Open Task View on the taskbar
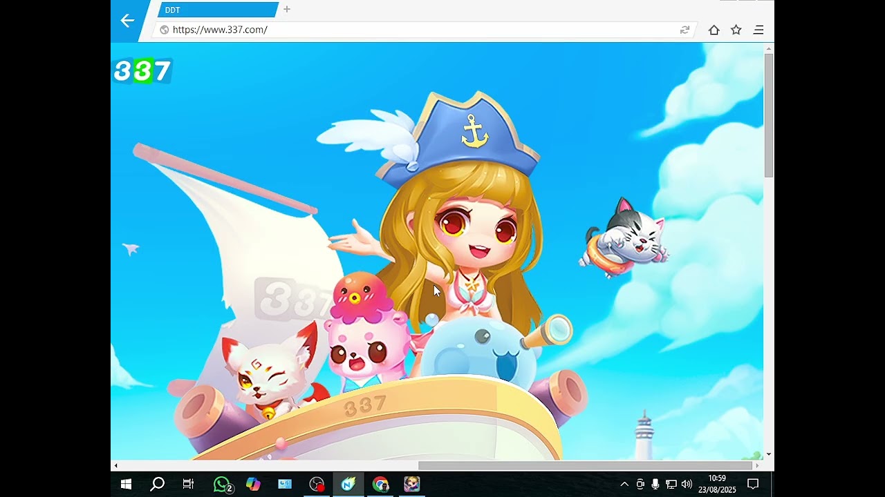Image resolution: width=885 pixels, height=497 pixels. [188, 485]
